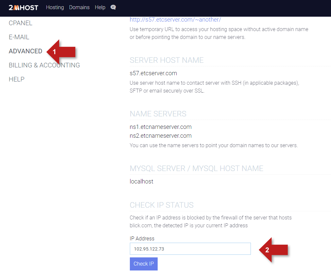
Task: Open BILLING & ACCOUNTING in the sidebar
Action: 44,65
